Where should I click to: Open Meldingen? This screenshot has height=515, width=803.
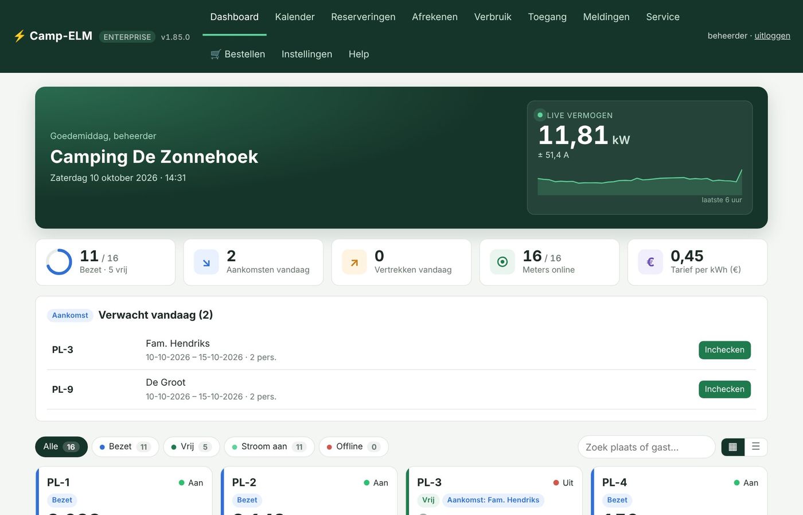606,17
